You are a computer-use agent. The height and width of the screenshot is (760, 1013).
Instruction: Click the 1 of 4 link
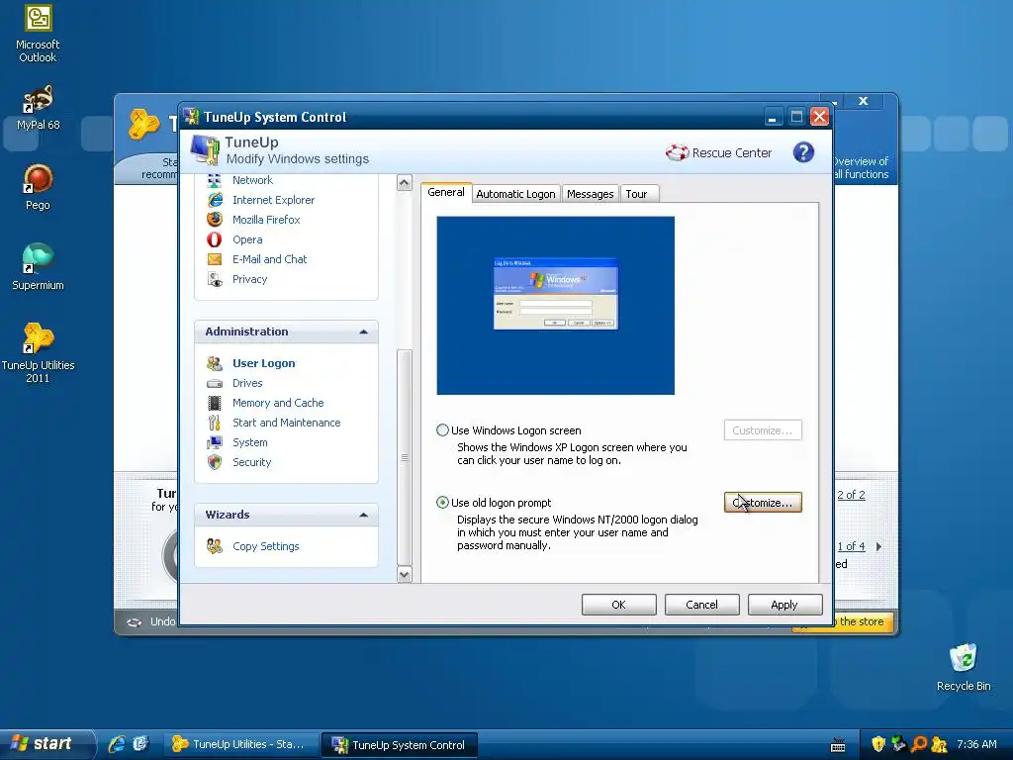(x=851, y=546)
